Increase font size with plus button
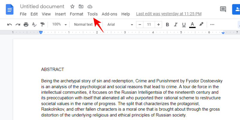This screenshot has width=240, height=120. [158, 25]
